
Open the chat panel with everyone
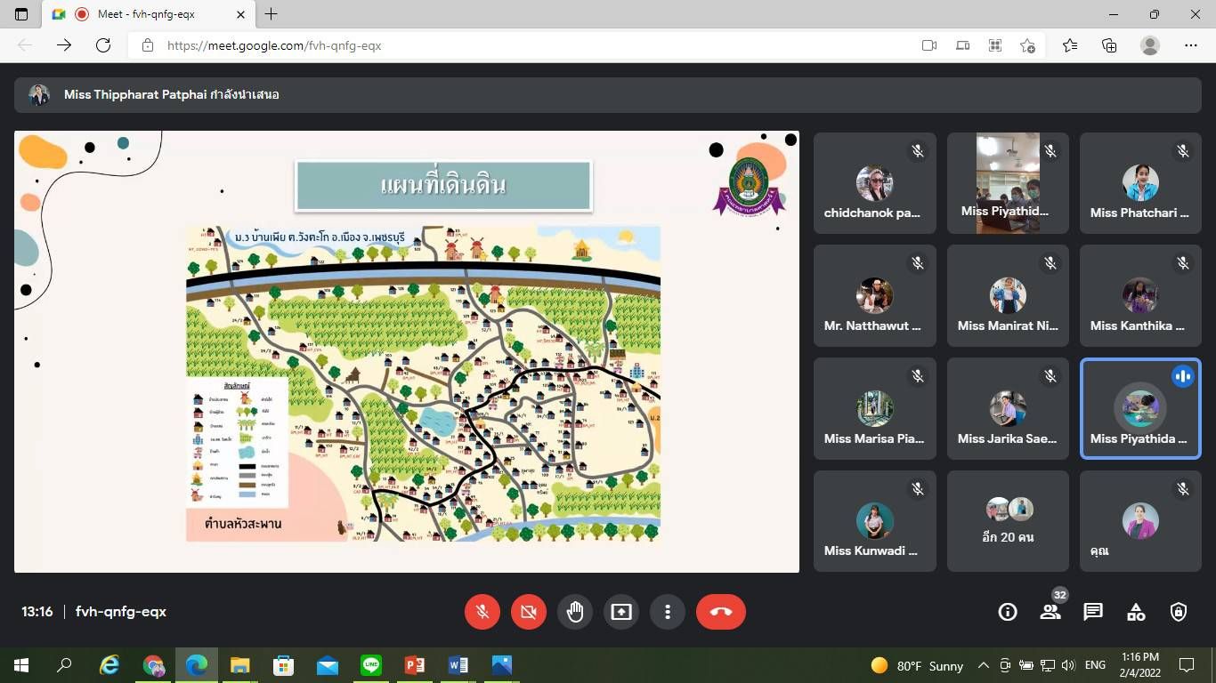1093,612
